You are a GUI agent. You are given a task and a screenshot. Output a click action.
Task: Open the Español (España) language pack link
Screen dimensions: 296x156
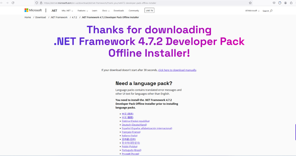coord(147,128)
